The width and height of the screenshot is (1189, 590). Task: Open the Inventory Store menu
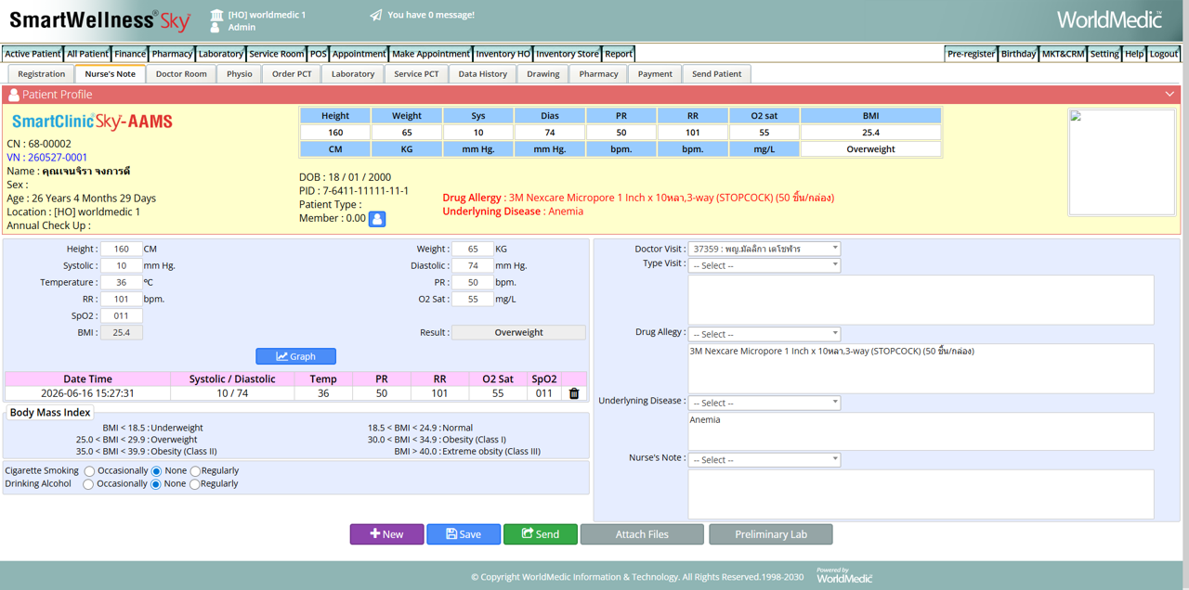point(568,54)
